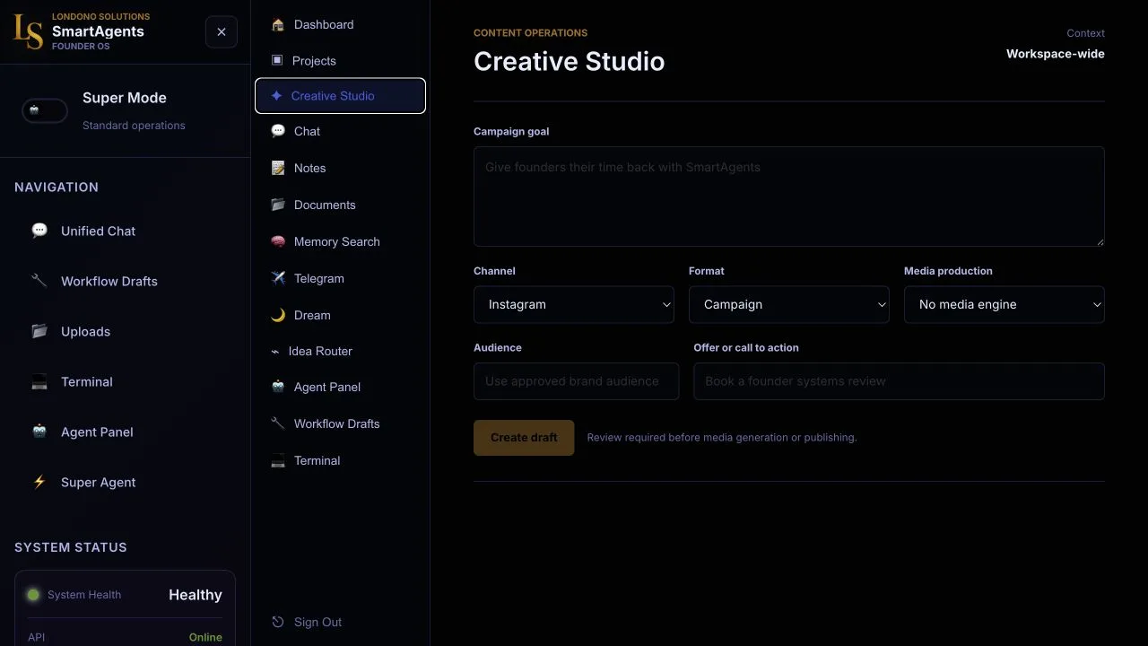The width and height of the screenshot is (1148, 646).
Task: Click the Documents folder icon
Action: (x=278, y=205)
